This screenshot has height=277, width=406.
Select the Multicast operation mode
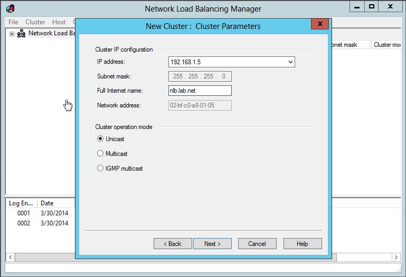pos(100,154)
